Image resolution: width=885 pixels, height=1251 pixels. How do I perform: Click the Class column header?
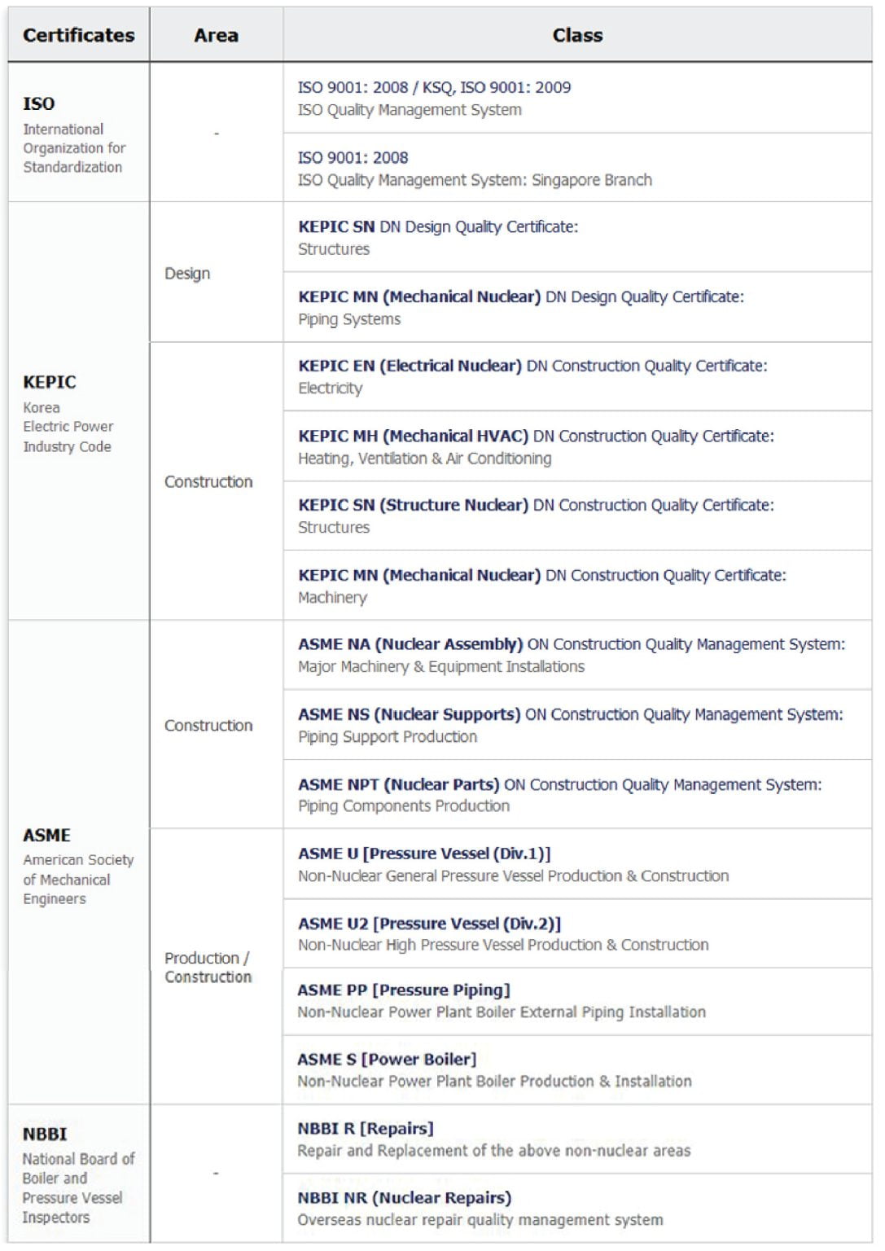pos(576,35)
